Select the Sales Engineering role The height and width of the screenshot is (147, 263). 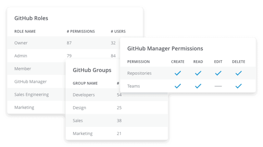(32, 95)
